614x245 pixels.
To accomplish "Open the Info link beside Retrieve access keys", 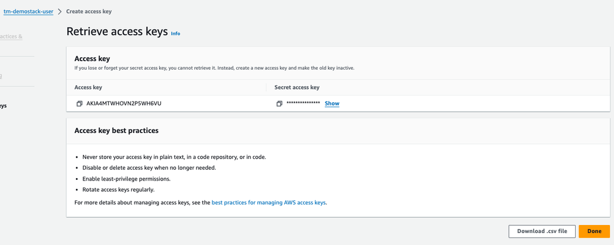I will coord(175,34).
